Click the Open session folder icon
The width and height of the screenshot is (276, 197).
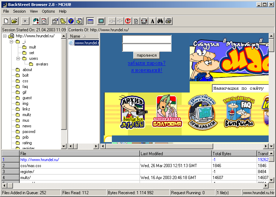(x=14, y=21)
